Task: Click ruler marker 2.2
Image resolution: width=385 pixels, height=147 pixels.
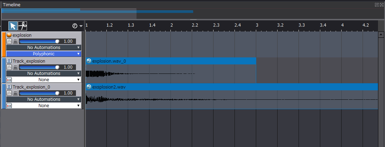Action: tap(195, 25)
